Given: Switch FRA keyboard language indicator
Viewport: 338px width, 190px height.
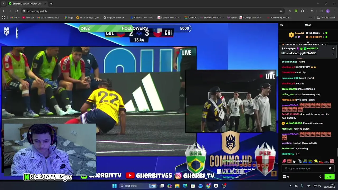Looking at the screenshot, I should click(x=308, y=186).
